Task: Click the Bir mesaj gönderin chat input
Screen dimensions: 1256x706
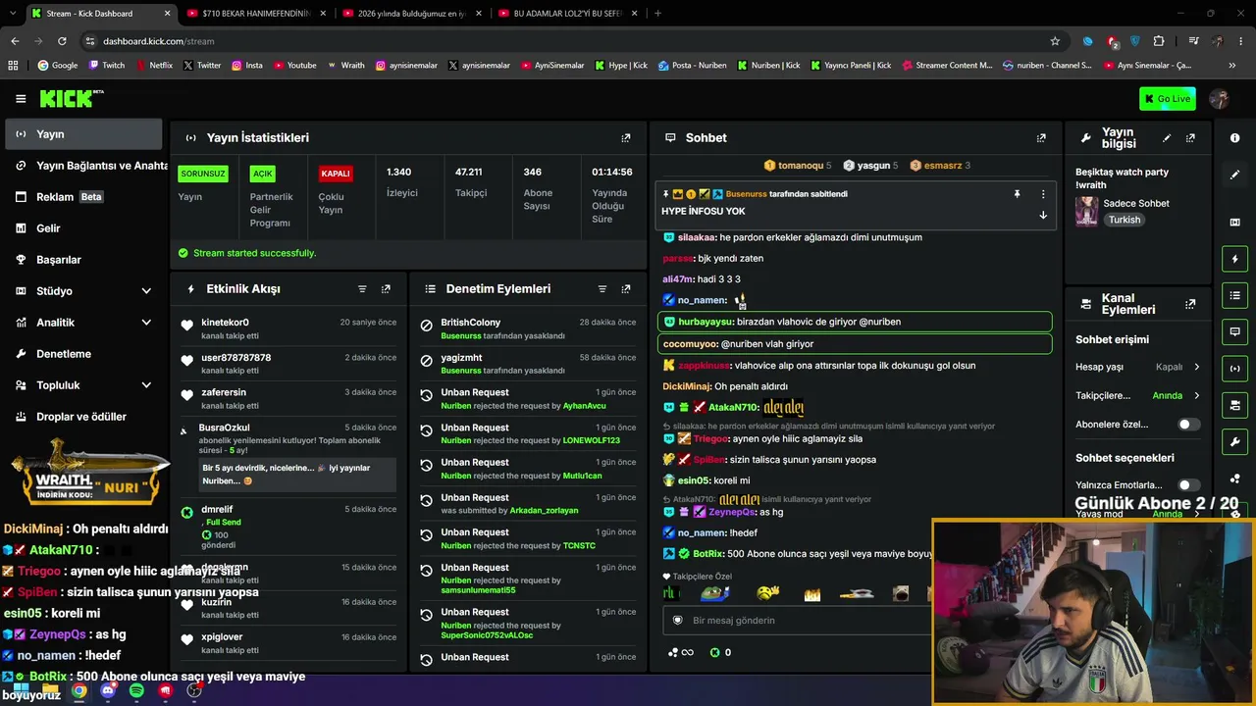Action: coord(797,621)
